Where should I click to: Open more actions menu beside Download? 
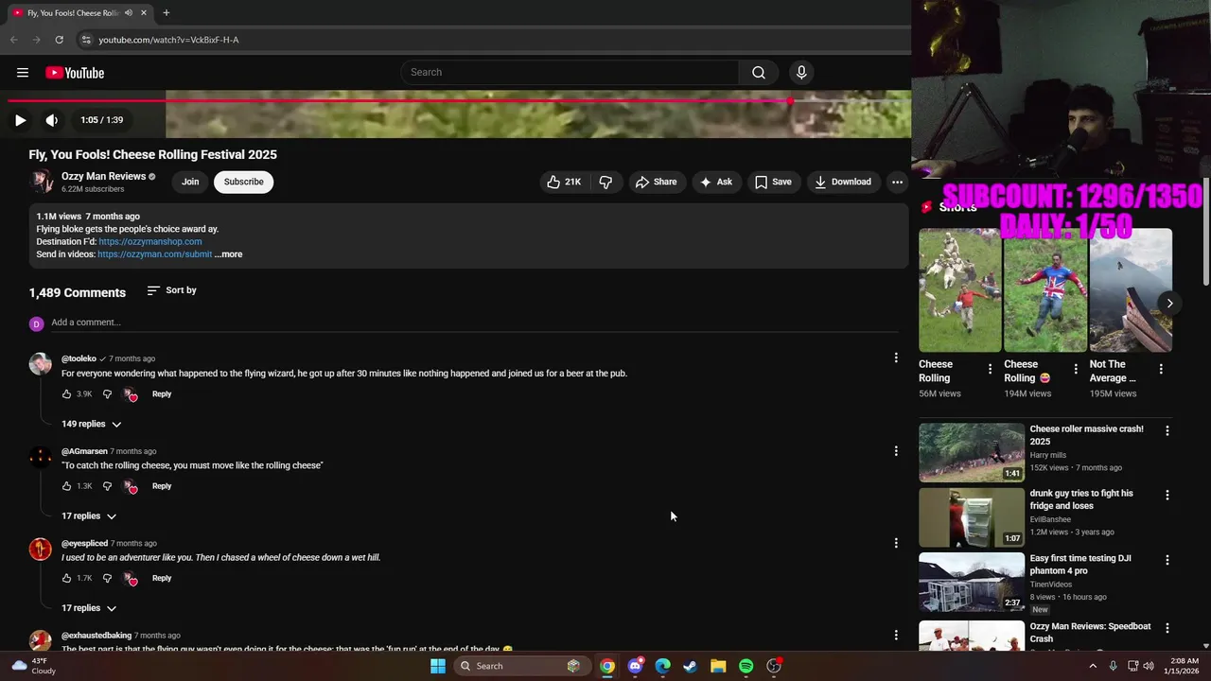click(897, 182)
